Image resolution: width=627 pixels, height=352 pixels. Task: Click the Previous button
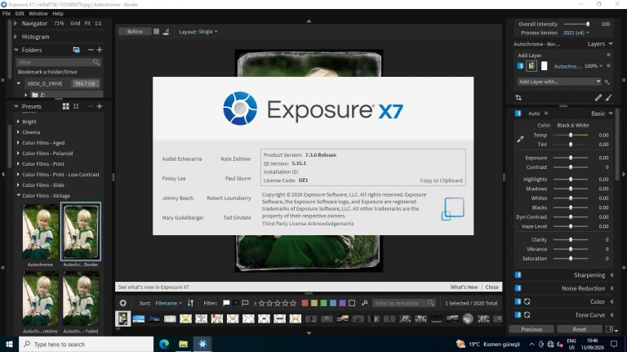531,329
